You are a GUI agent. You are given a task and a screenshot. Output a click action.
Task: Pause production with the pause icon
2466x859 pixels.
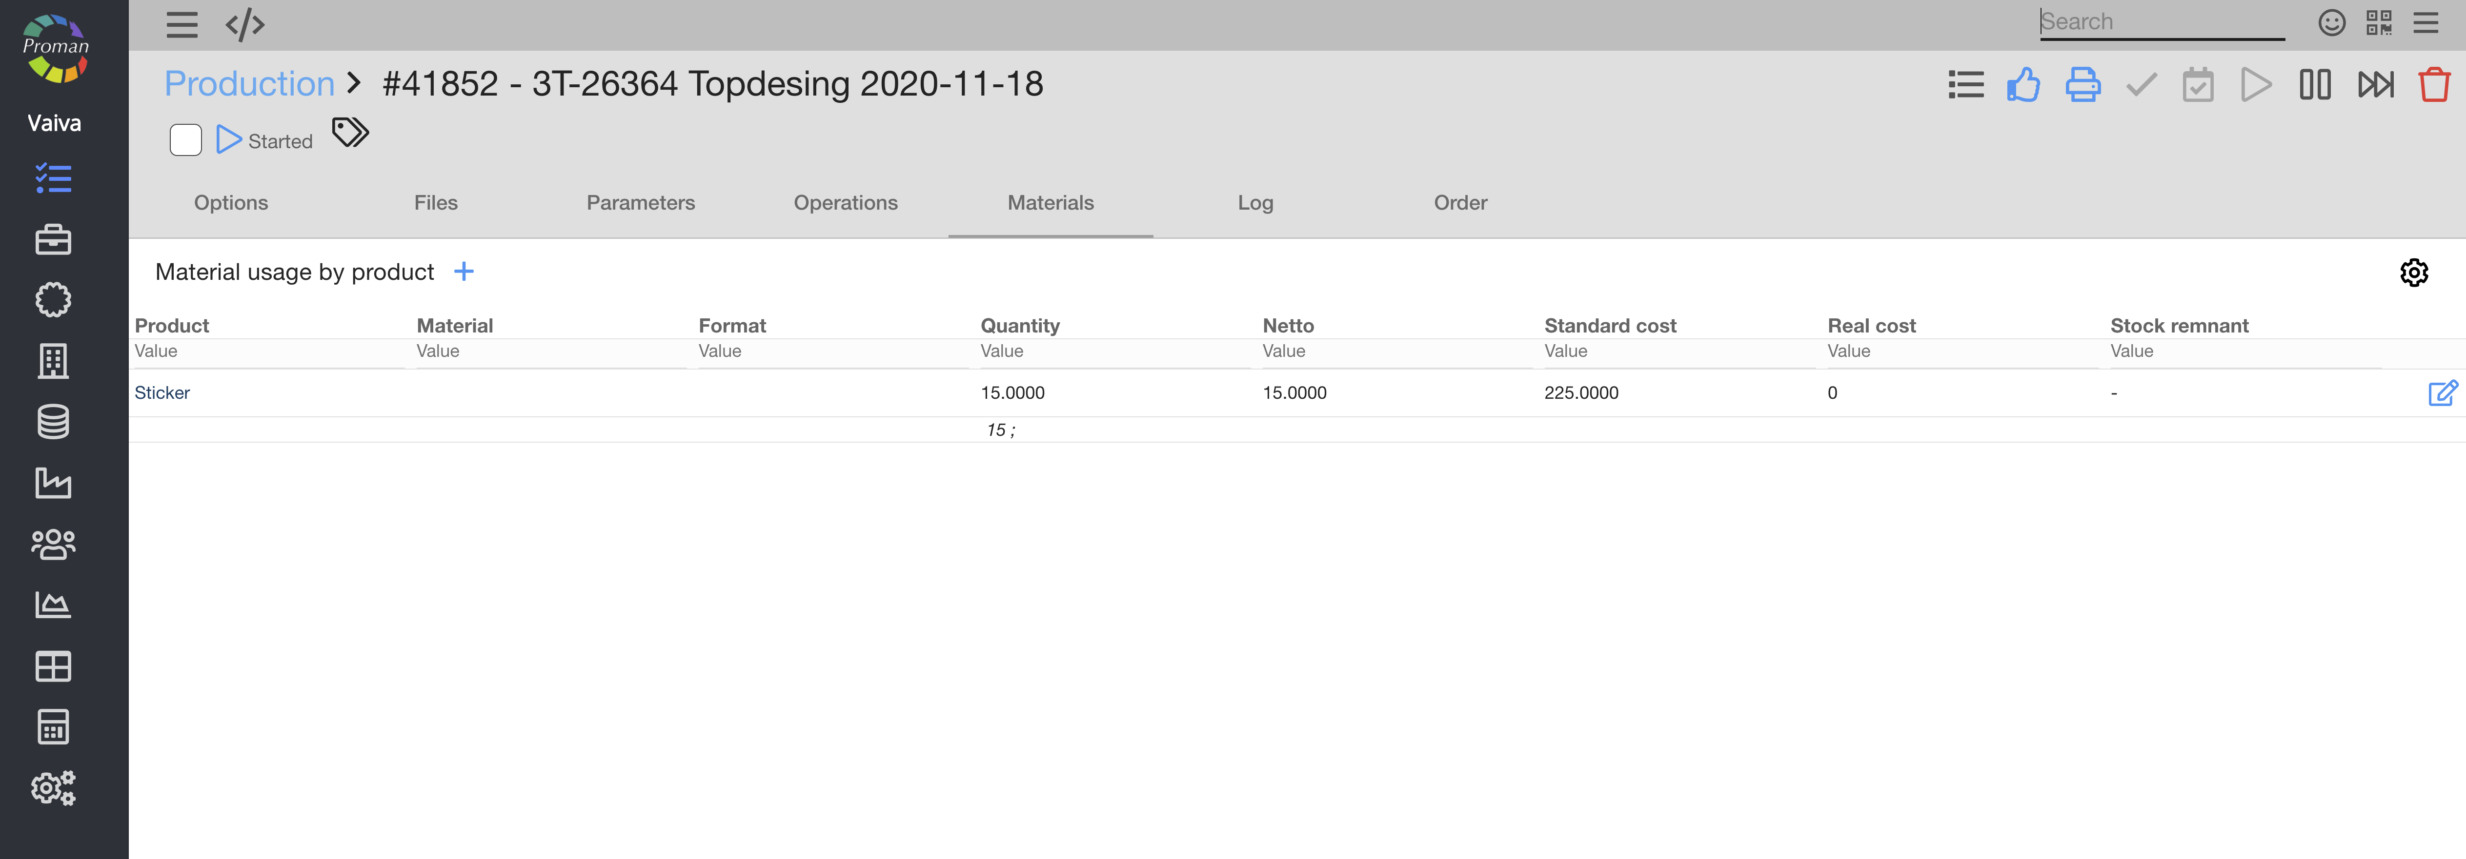tap(2315, 85)
